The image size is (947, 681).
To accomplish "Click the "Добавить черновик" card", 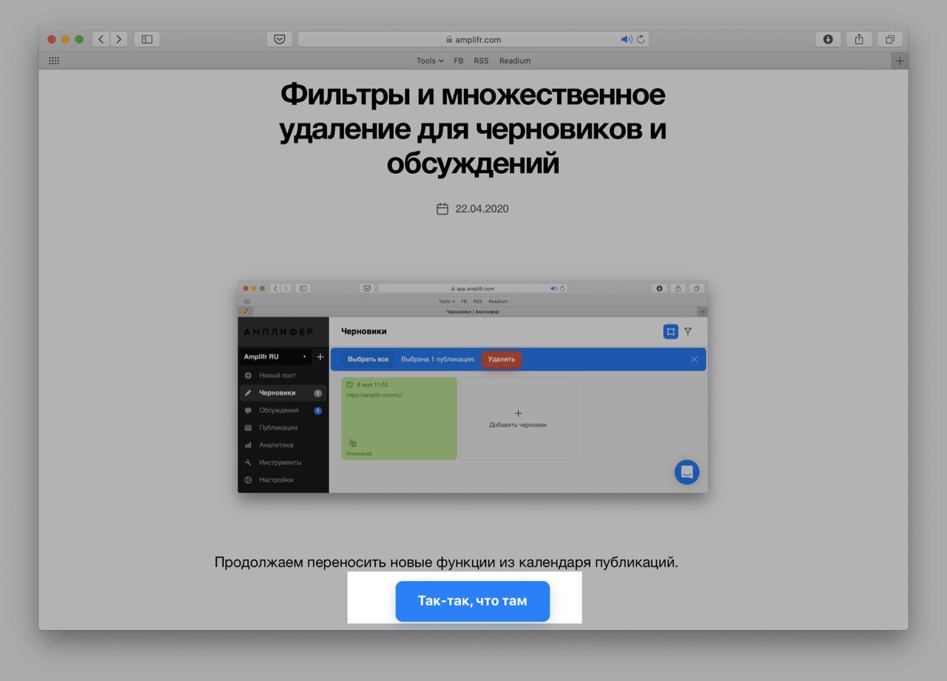I will 518,419.
